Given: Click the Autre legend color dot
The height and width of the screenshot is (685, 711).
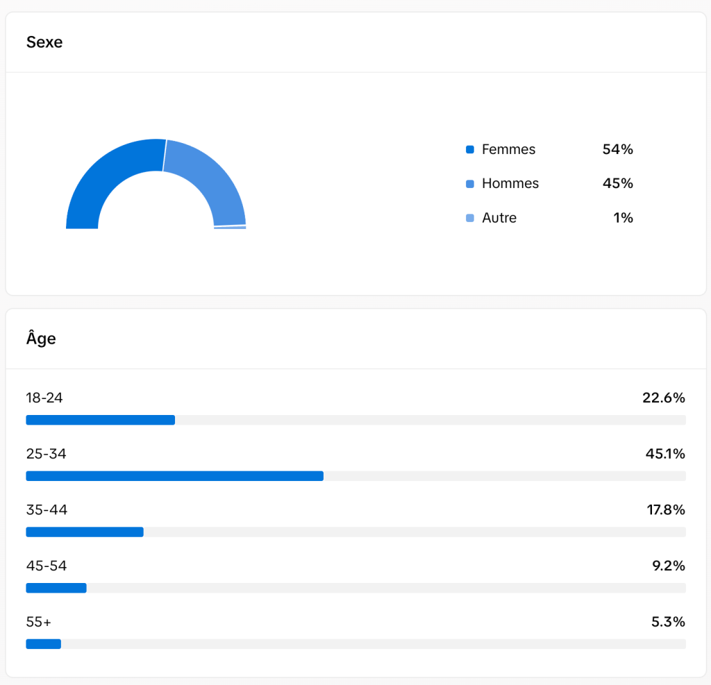Looking at the screenshot, I should pyautogui.click(x=470, y=218).
